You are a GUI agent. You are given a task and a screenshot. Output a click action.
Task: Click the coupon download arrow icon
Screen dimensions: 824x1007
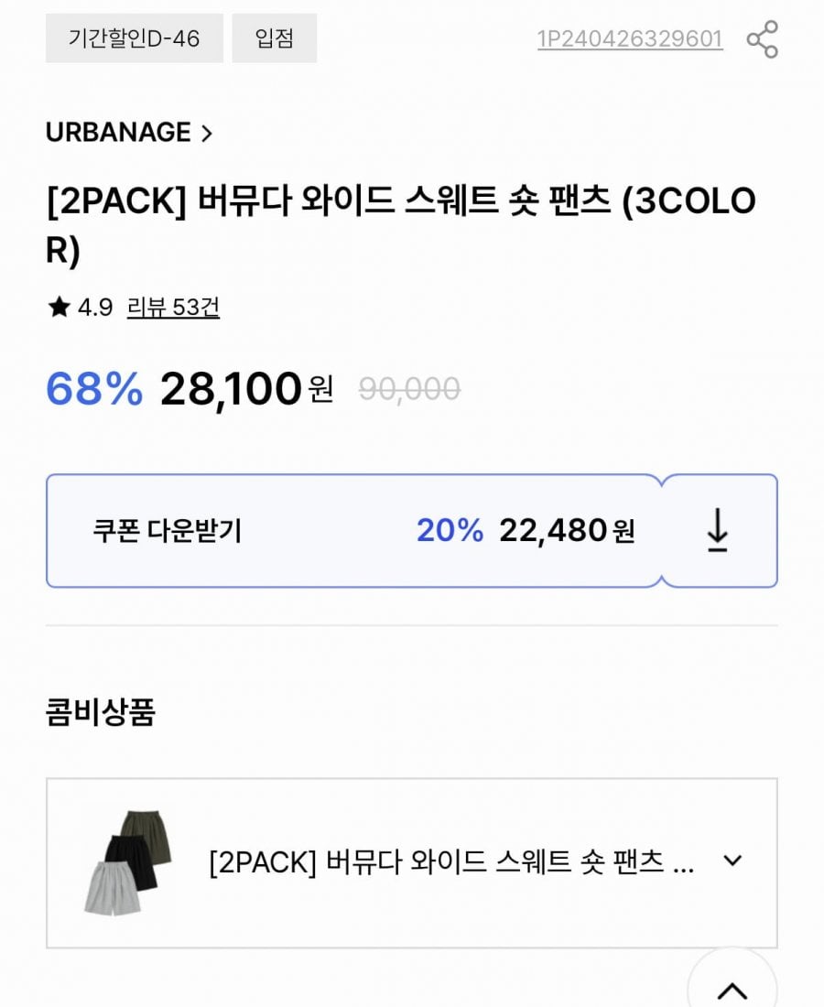point(718,530)
